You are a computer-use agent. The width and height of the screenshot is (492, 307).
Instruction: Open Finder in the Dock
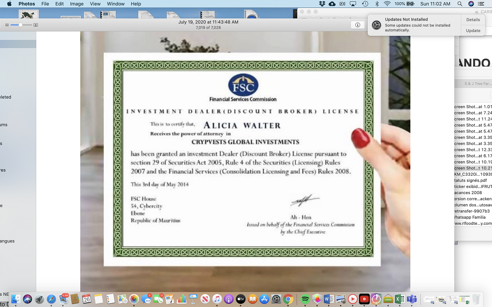[x=15, y=299]
